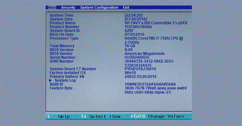This screenshot has width=242, height=126.
Task: Select the System Date value [07/26/2016]
Action: click(x=136, y=19)
